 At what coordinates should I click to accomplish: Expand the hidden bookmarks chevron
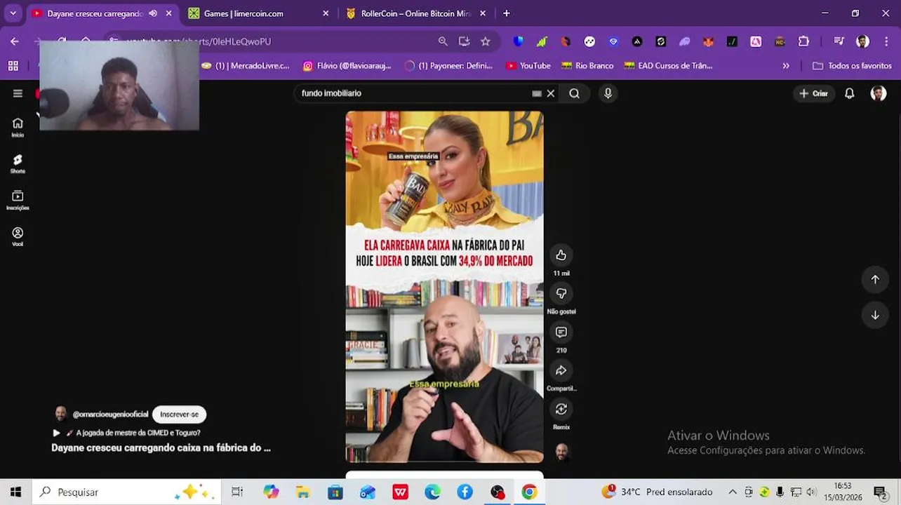(786, 66)
